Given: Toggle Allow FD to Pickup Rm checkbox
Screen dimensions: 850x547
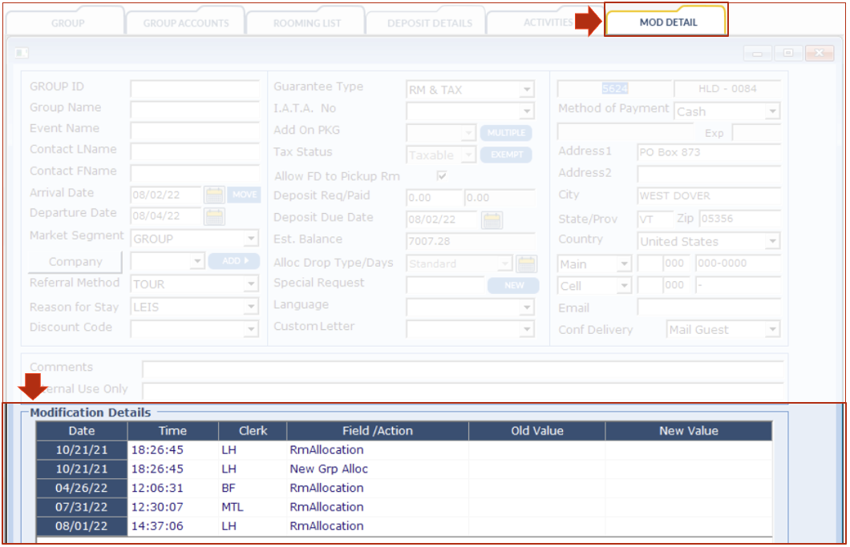Looking at the screenshot, I should (x=442, y=176).
